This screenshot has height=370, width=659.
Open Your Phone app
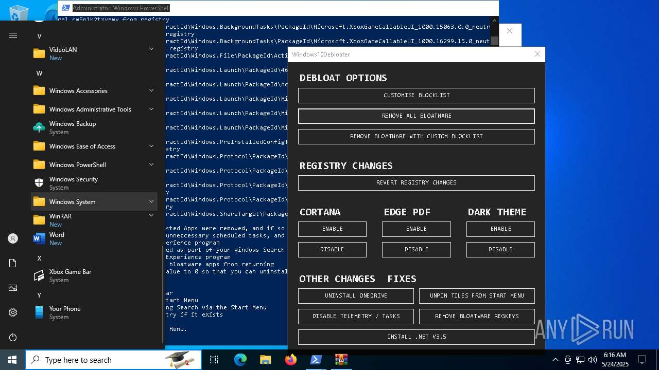[x=94, y=312]
